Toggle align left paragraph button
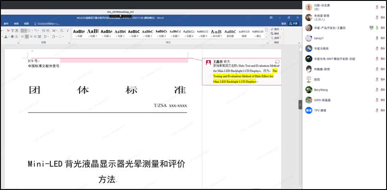Image resolution: width=387 pixels, height=190 pixels. coord(22,36)
